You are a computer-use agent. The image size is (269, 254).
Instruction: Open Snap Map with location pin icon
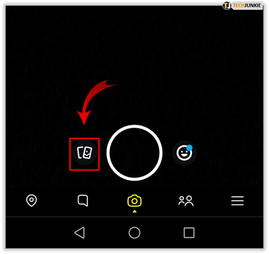pyautogui.click(x=32, y=201)
